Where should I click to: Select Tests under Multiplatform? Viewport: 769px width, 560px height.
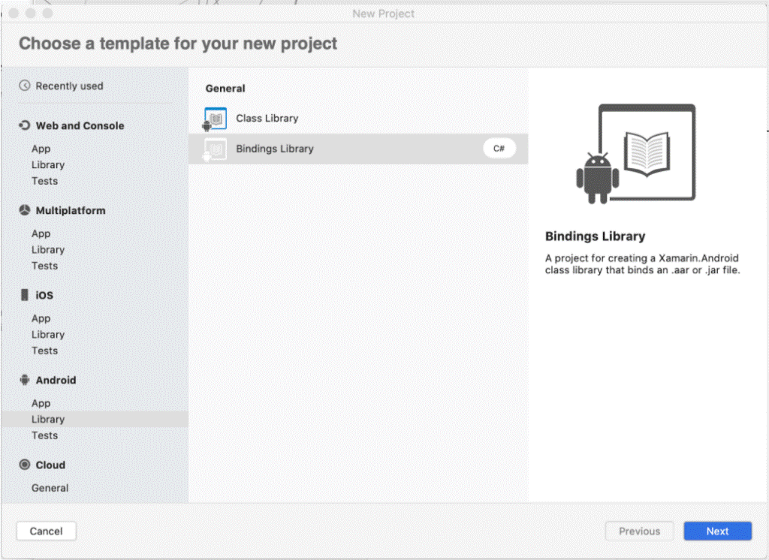click(x=44, y=266)
